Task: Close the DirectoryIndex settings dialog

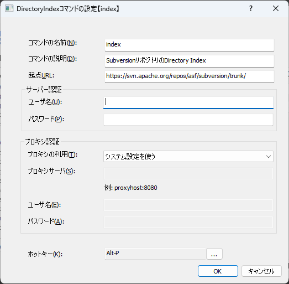Action: (x=276, y=8)
